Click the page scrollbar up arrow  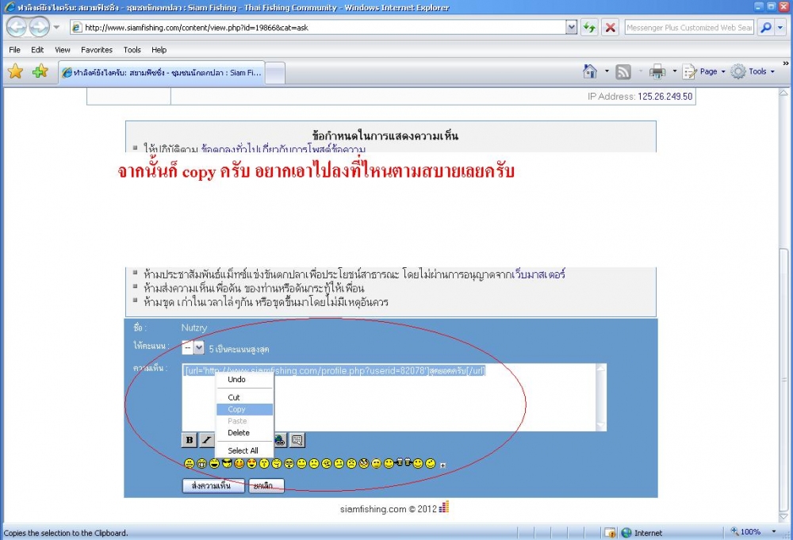pos(783,93)
